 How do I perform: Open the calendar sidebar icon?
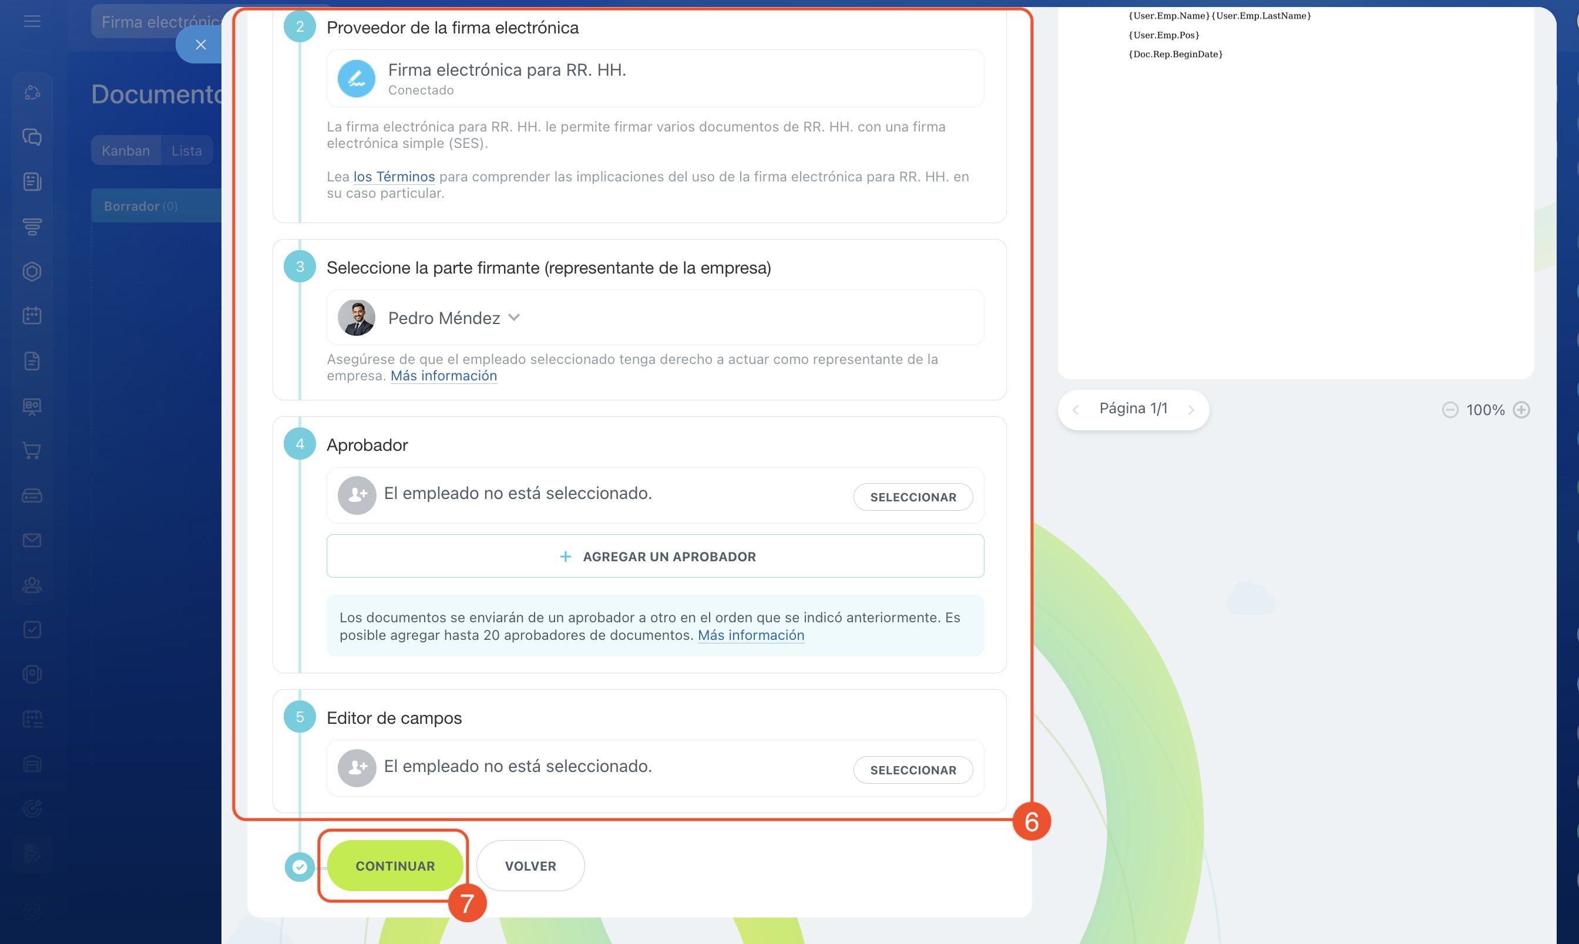(32, 315)
